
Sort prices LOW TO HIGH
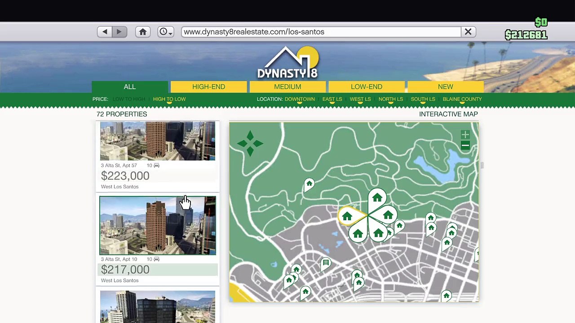pos(129,99)
